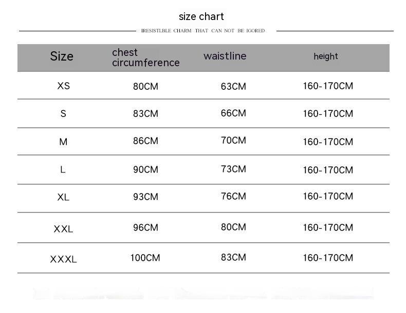
Task: Select the L size row label
Action: click(63, 169)
